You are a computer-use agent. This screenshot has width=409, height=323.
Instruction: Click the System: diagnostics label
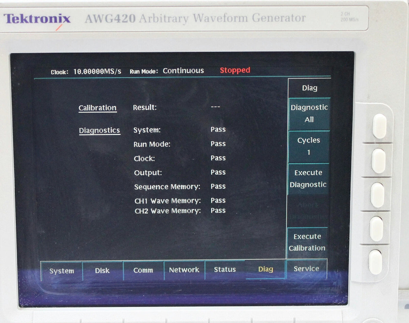147,130
